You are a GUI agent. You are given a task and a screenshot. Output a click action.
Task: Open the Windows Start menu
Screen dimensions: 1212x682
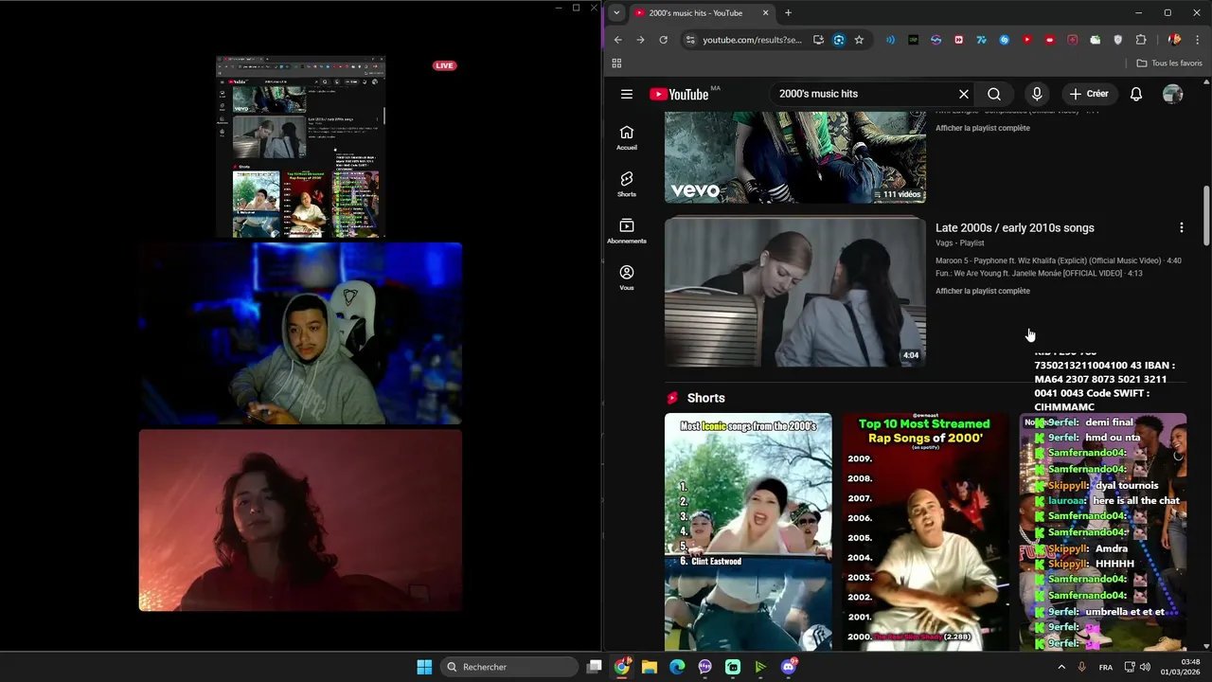click(424, 667)
